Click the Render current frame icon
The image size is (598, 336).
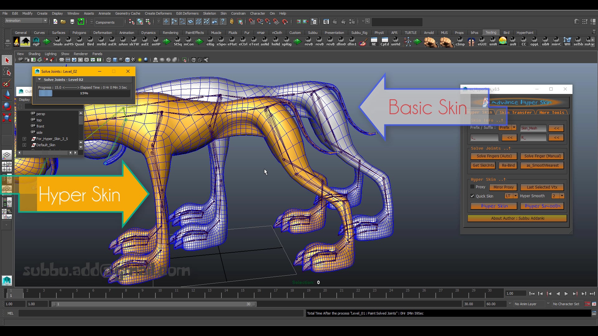tap(335, 22)
